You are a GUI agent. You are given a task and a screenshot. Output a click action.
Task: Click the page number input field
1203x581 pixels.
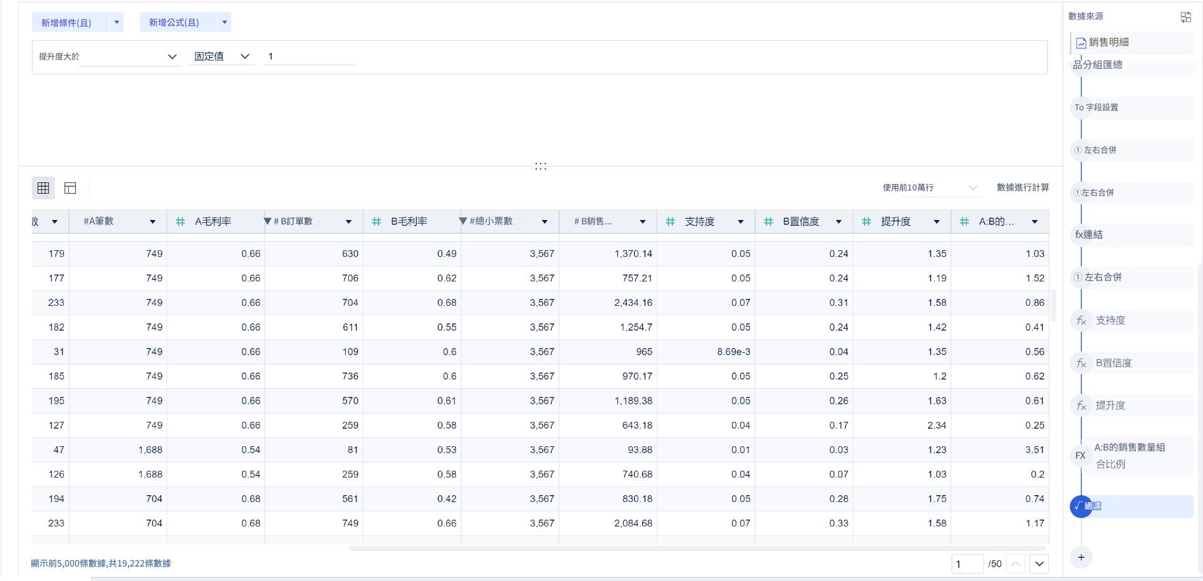tap(967, 564)
